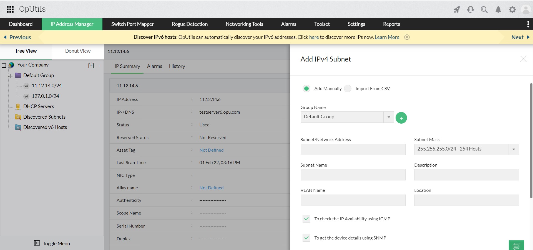The height and width of the screenshot is (250, 533).
Task: Disable device details using SNMP
Action: pos(306,238)
